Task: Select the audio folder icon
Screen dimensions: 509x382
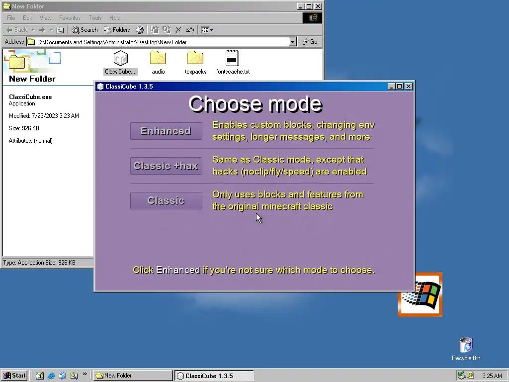Action: tap(158, 63)
